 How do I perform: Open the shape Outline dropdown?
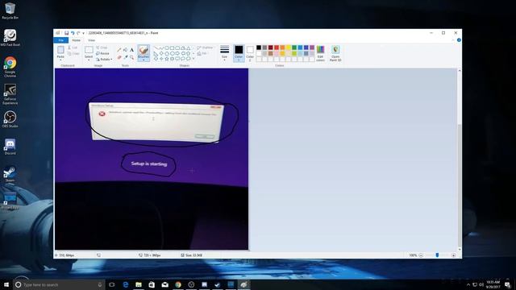205,48
